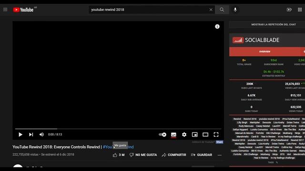Click the estimated monthly earnings value

tap(274, 72)
